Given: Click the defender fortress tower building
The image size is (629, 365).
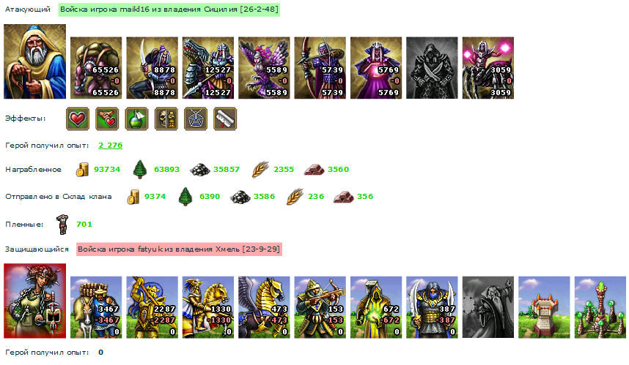Looking at the screenshot, I should coord(544,307).
